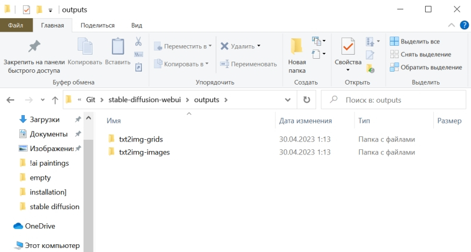Click the Cut scissors icon
Viewport: 471px width, 252px height.
point(138,42)
